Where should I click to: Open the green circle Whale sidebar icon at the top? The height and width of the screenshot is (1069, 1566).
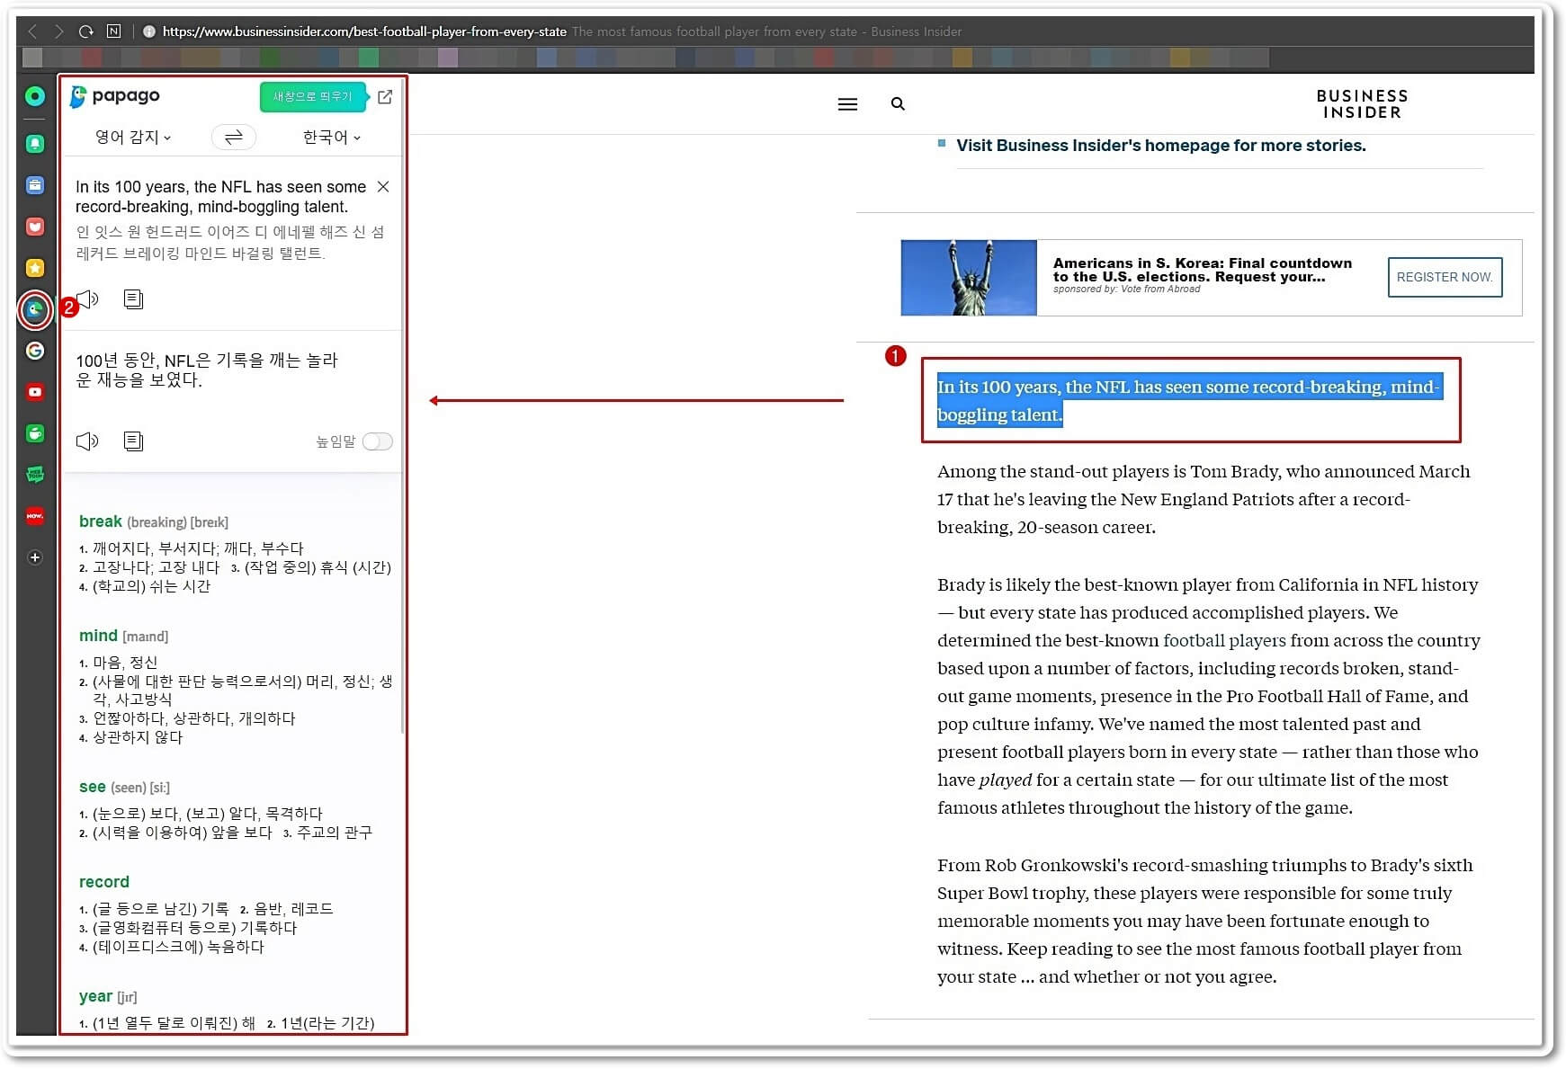(x=35, y=96)
